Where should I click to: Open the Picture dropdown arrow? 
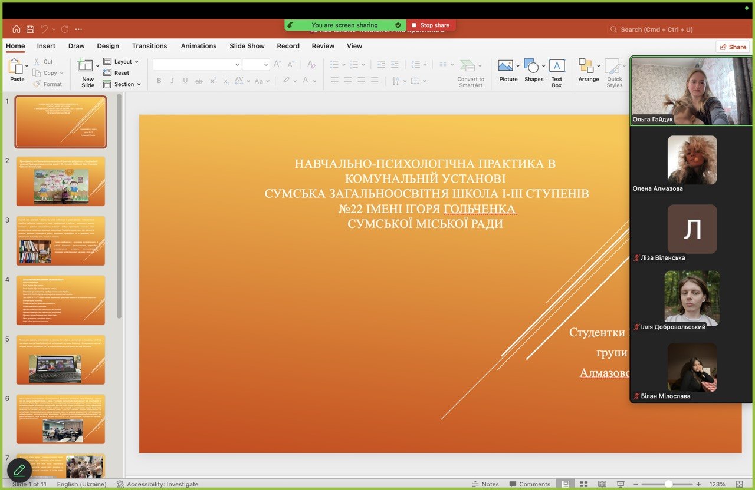pyautogui.click(x=518, y=65)
